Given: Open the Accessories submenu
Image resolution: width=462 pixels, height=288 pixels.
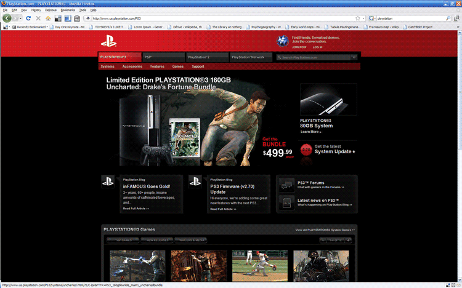Looking at the screenshot, I should pyautogui.click(x=132, y=66).
